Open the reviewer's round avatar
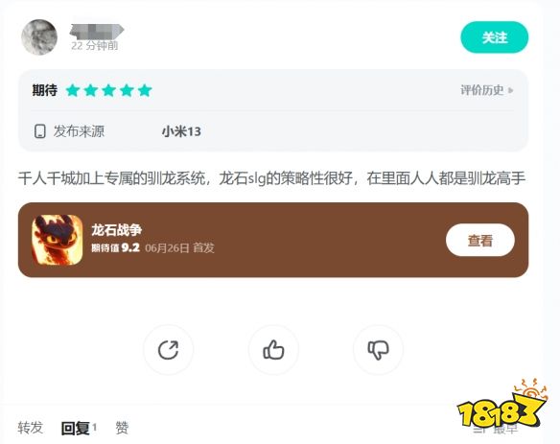This screenshot has width=560, height=444. click(39, 37)
